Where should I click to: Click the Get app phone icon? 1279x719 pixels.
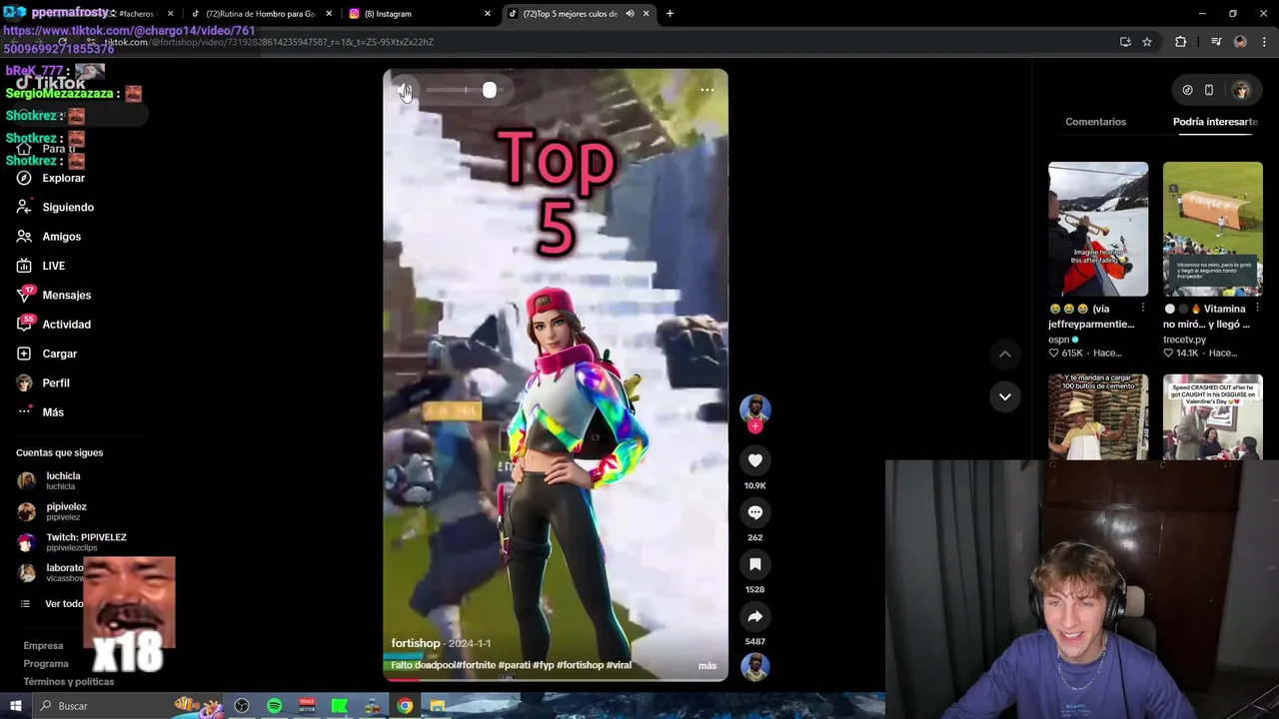coord(1209,90)
